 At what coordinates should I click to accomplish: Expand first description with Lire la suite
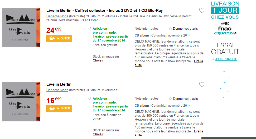click(x=198, y=61)
